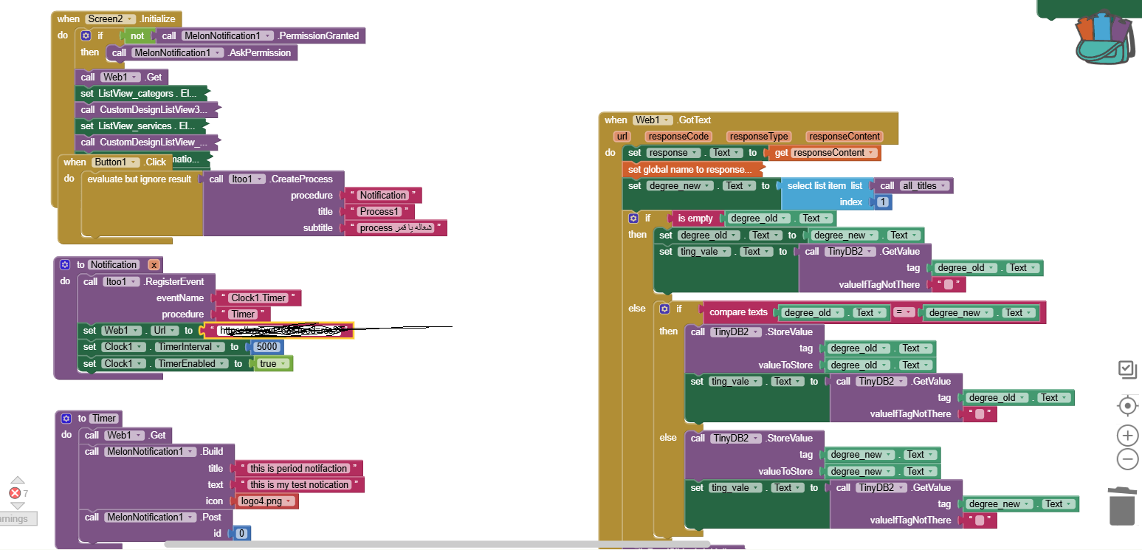
Task: Click the red error X indicator
Action: pos(14,493)
